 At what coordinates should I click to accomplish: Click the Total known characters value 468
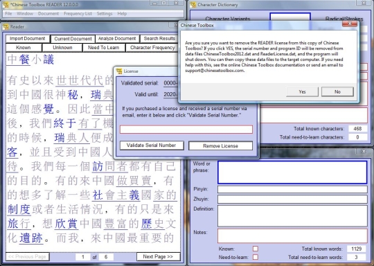tap(357, 129)
